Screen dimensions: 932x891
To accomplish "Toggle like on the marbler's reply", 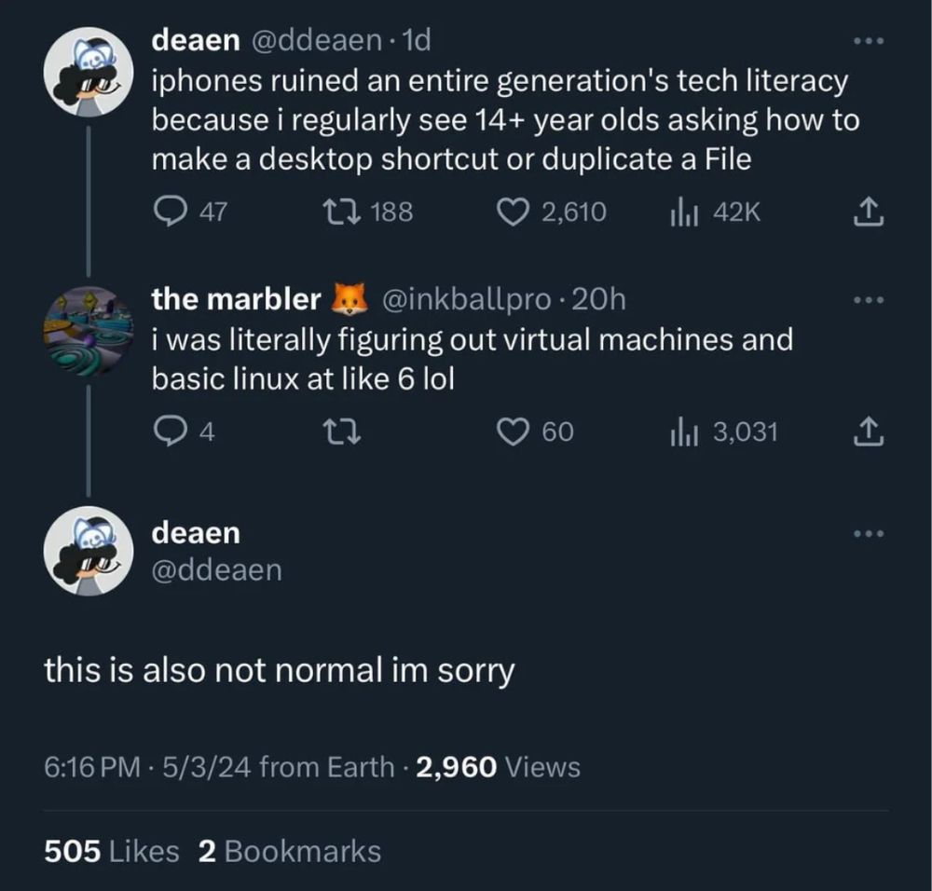I will point(512,432).
